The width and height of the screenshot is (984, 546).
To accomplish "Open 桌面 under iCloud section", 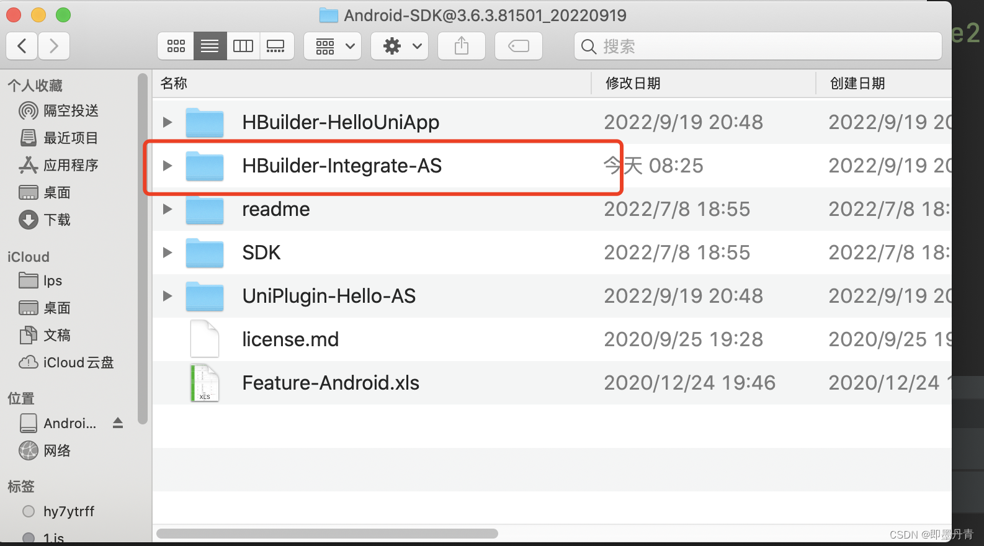I will (x=45, y=308).
